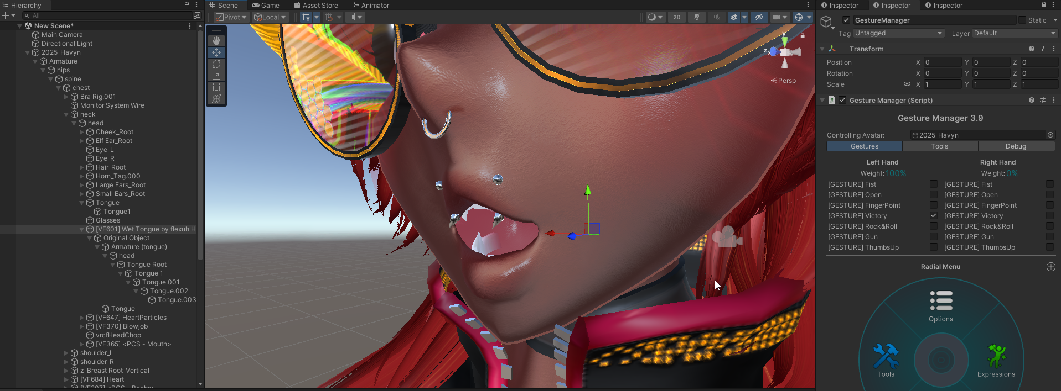1061x391 pixels.
Task: Toggle scene lighting bulb icon
Action: tap(697, 17)
